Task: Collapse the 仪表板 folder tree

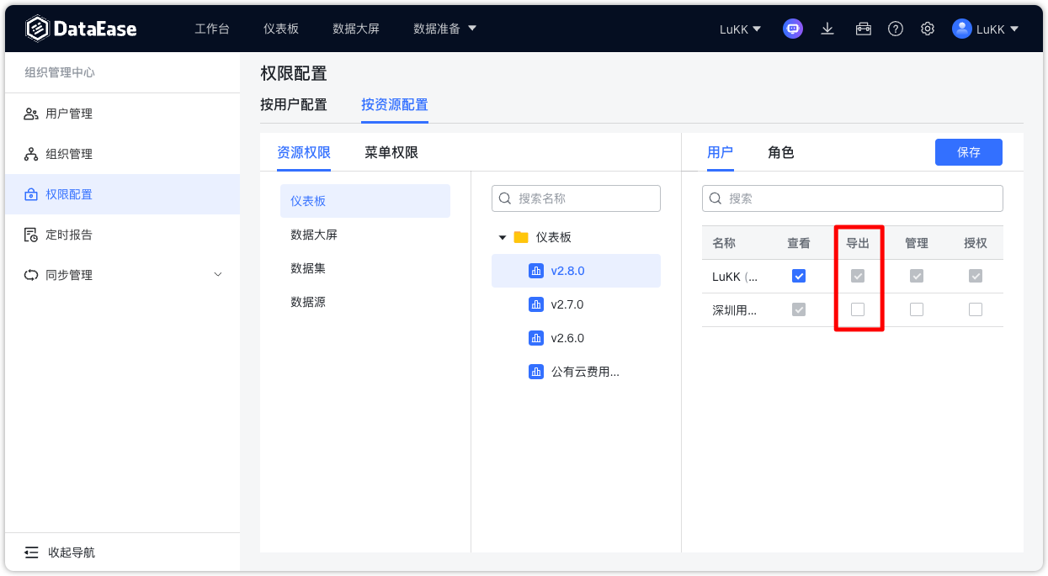Action: pyautogui.click(x=502, y=237)
